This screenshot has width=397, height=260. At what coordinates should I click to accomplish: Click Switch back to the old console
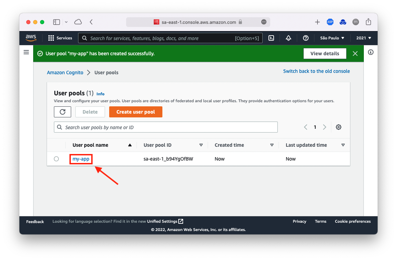[x=316, y=71]
